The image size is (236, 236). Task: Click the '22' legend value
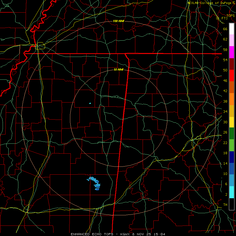click(225, 143)
